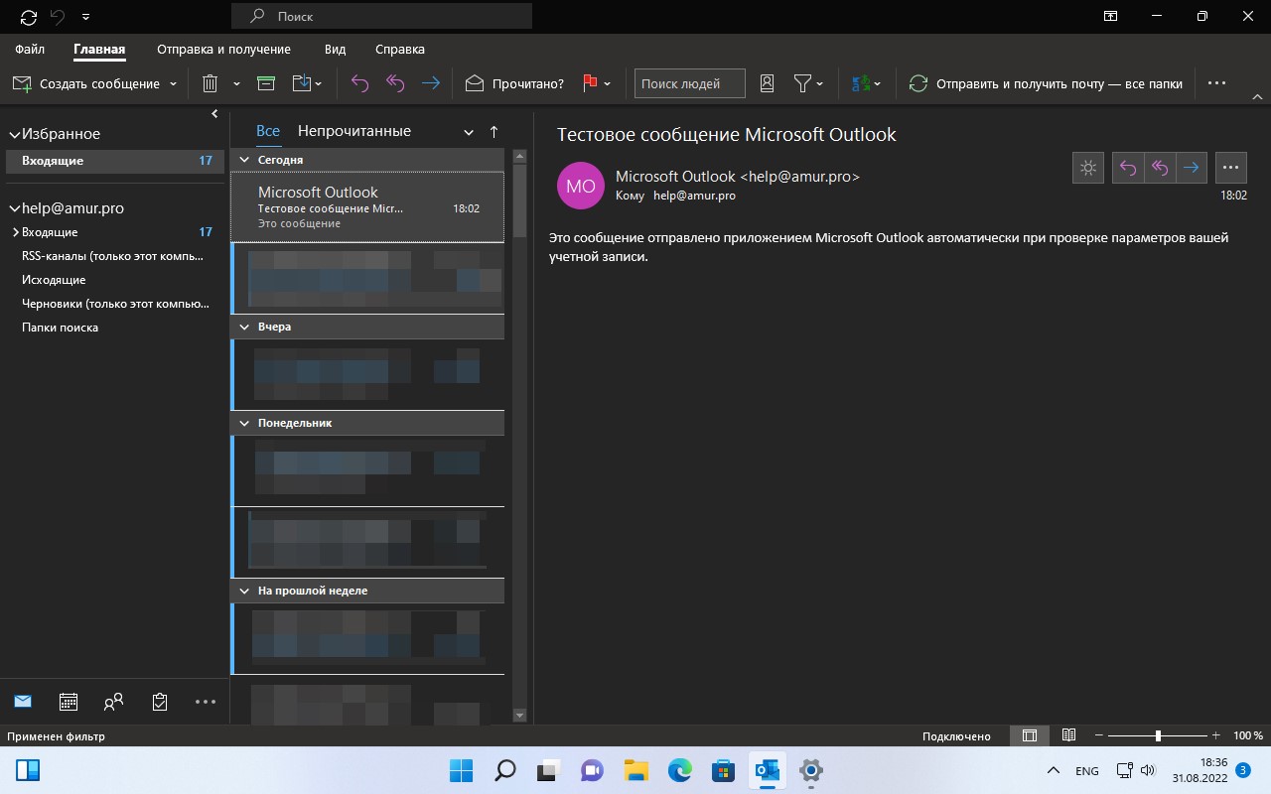Open the Move to folder icon menu
The height and width of the screenshot is (794, 1271).
coord(307,84)
